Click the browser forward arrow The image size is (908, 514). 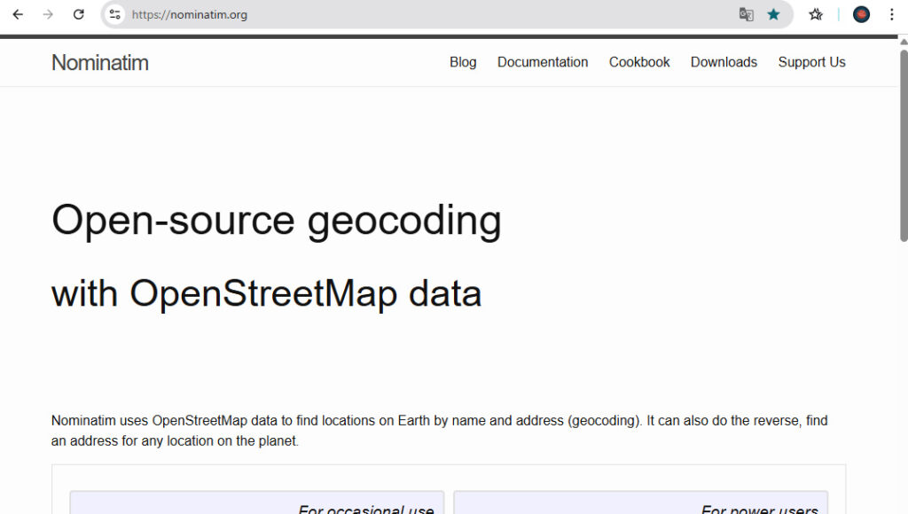click(x=48, y=14)
